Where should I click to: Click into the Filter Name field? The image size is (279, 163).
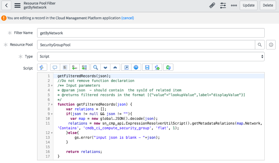pos(151,33)
